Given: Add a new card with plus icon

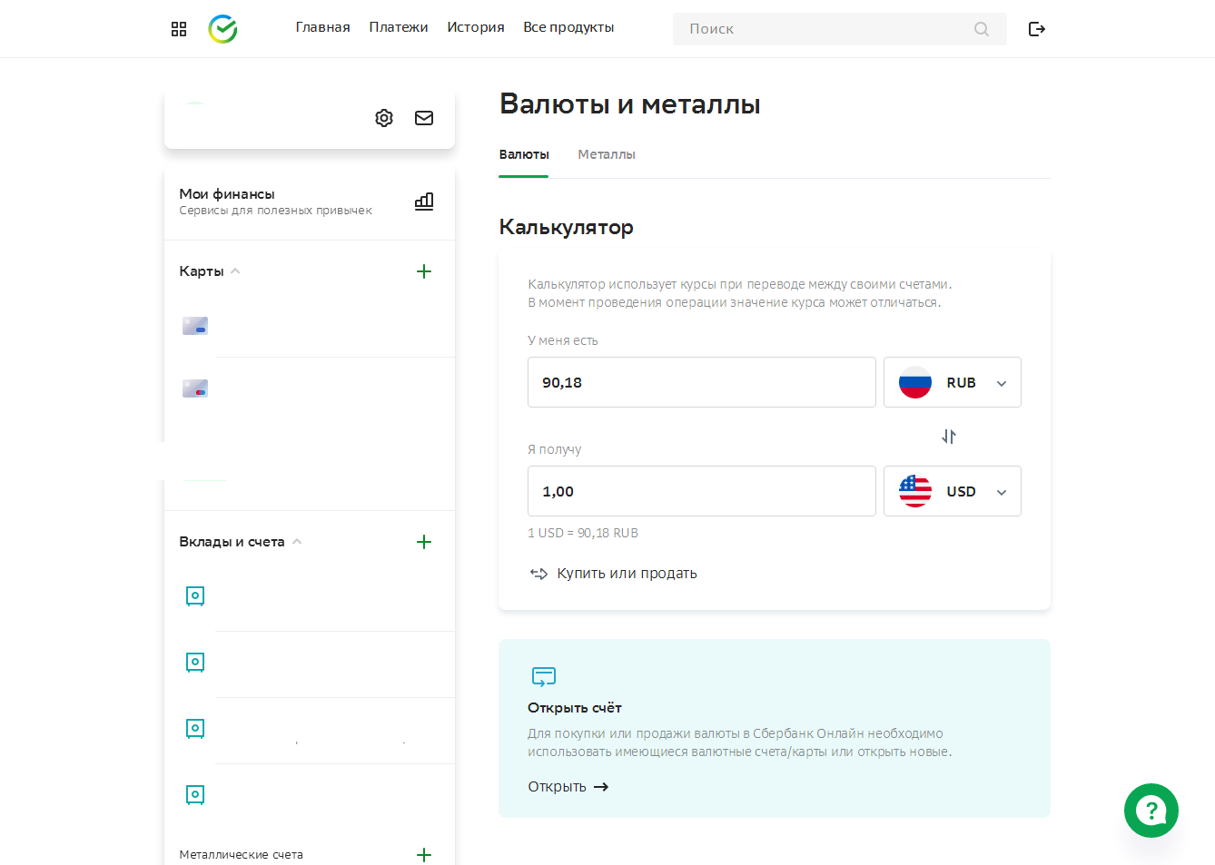Looking at the screenshot, I should pos(424,271).
